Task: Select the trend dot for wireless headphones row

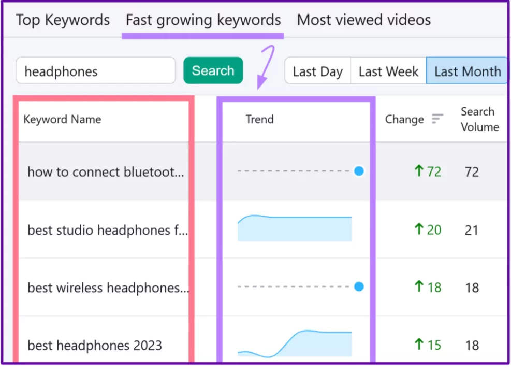Action: (358, 286)
